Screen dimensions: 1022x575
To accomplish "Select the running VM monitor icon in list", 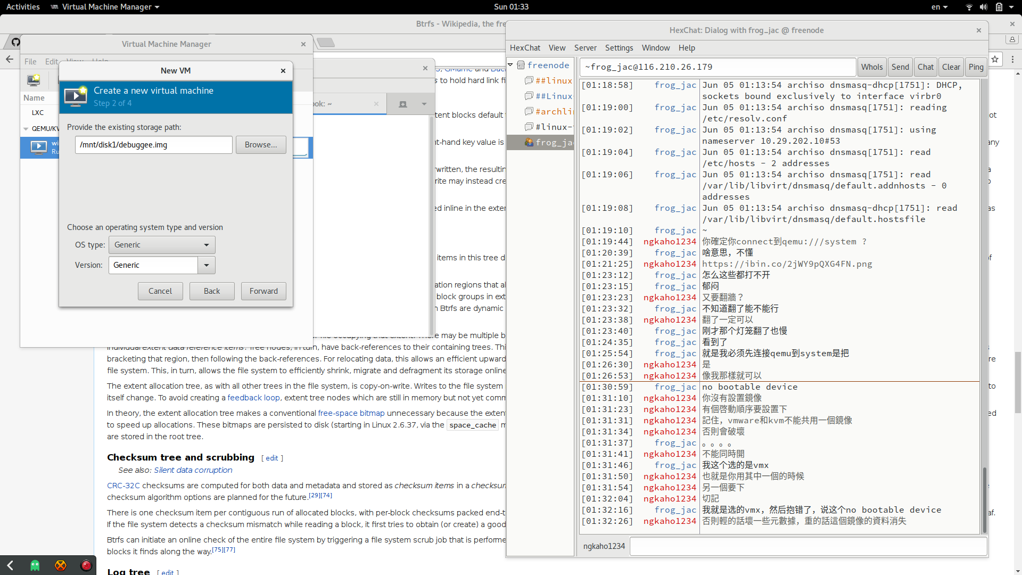I will [39, 147].
